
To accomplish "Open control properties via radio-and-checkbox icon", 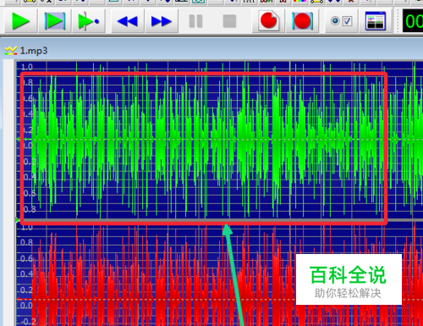I will click(342, 21).
